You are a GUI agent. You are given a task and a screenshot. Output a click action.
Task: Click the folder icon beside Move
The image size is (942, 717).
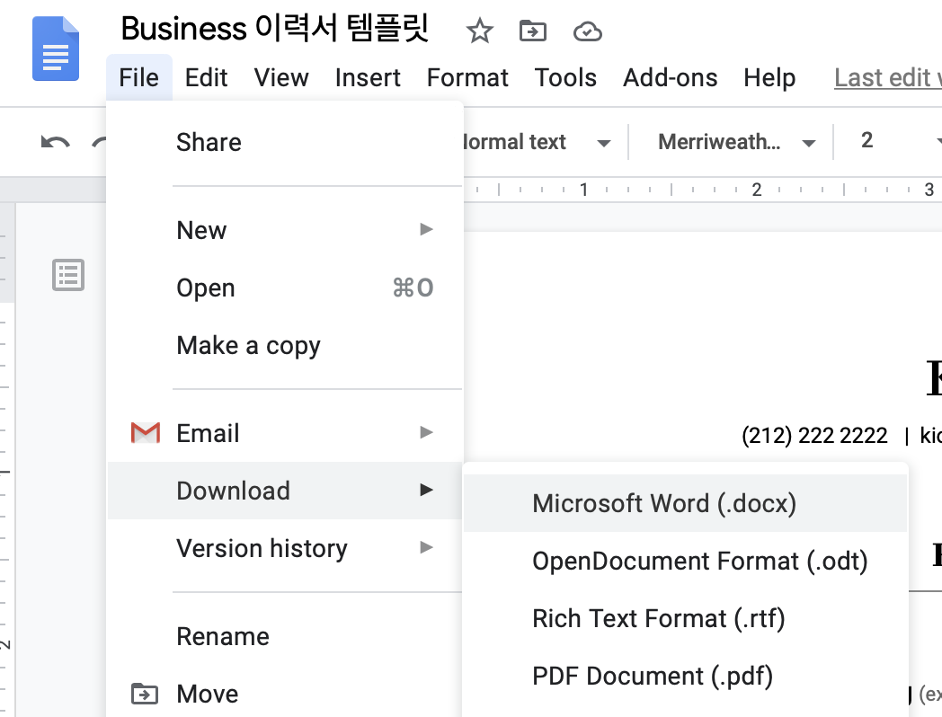pyautogui.click(x=145, y=694)
